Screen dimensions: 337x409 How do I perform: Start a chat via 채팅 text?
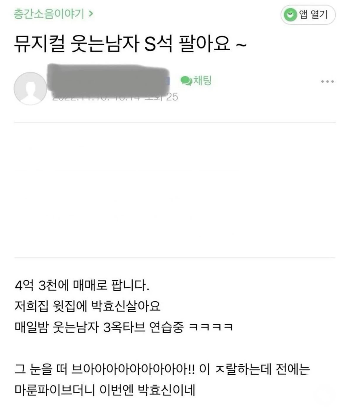pyautogui.click(x=202, y=80)
